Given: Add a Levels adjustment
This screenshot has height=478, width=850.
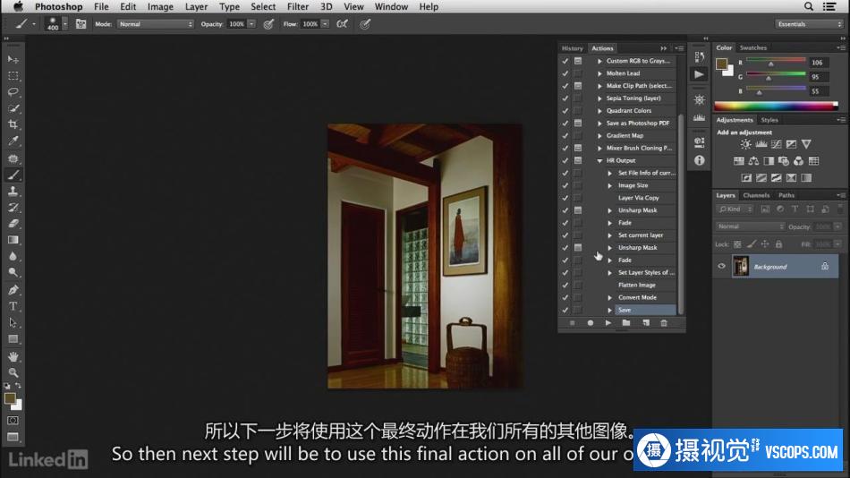Looking at the screenshot, I should (x=761, y=144).
